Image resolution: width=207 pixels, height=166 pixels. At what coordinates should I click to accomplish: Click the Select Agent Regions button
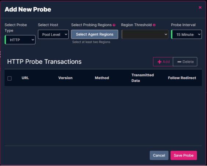point(95,34)
